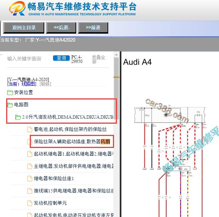Select the 电路图 tree item

click(21, 105)
